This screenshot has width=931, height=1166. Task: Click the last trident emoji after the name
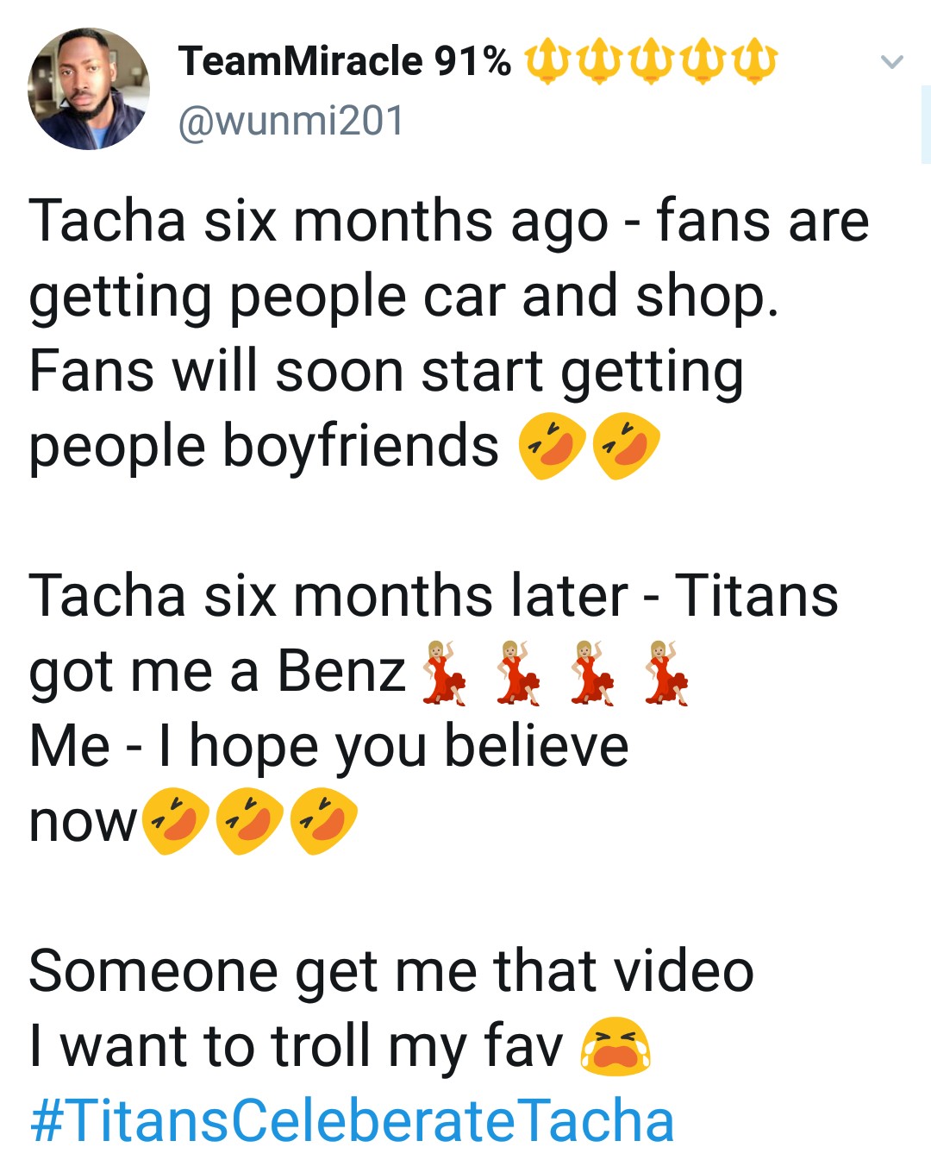[x=753, y=61]
